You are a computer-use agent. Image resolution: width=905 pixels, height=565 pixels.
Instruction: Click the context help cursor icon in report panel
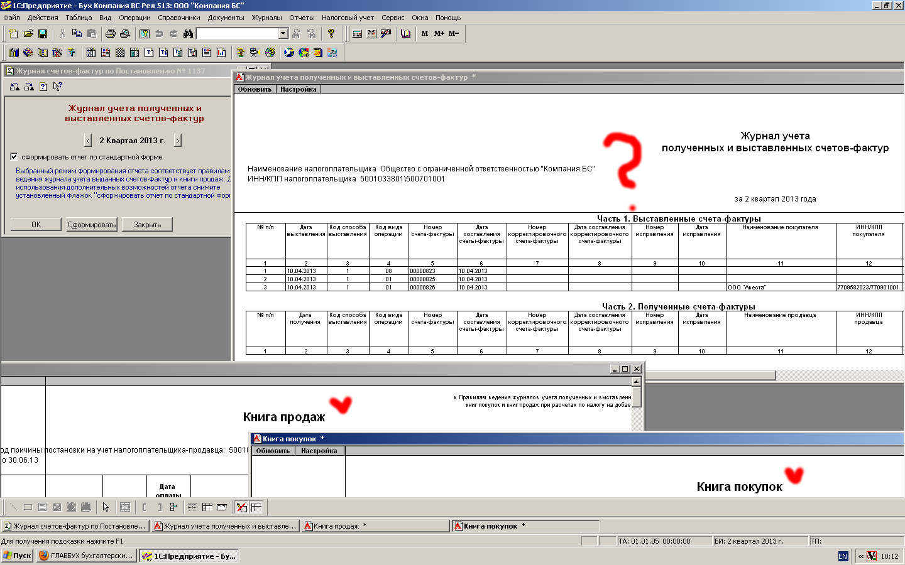click(x=58, y=87)
